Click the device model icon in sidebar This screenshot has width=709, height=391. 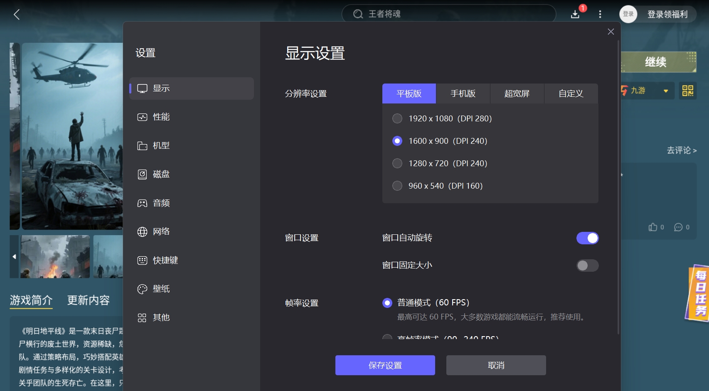coord(143,146)
